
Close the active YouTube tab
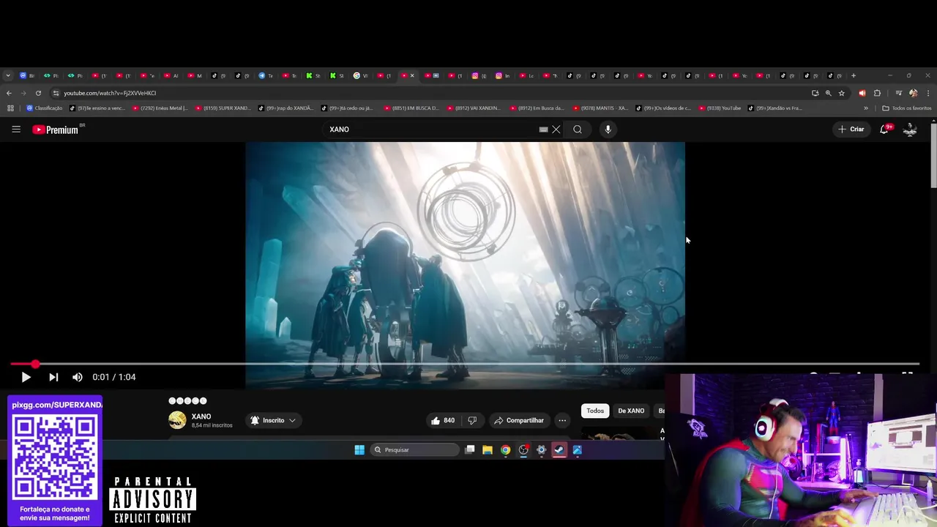point(412,75)
